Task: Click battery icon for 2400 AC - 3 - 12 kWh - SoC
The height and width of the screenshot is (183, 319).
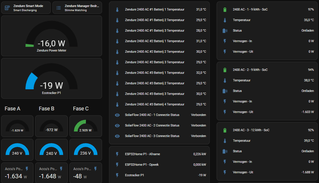Action: (x=225, y=130)
